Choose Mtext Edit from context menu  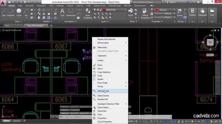(110, 48)
